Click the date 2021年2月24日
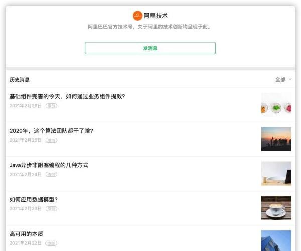301x251 pixels. (x=26, y=174)
